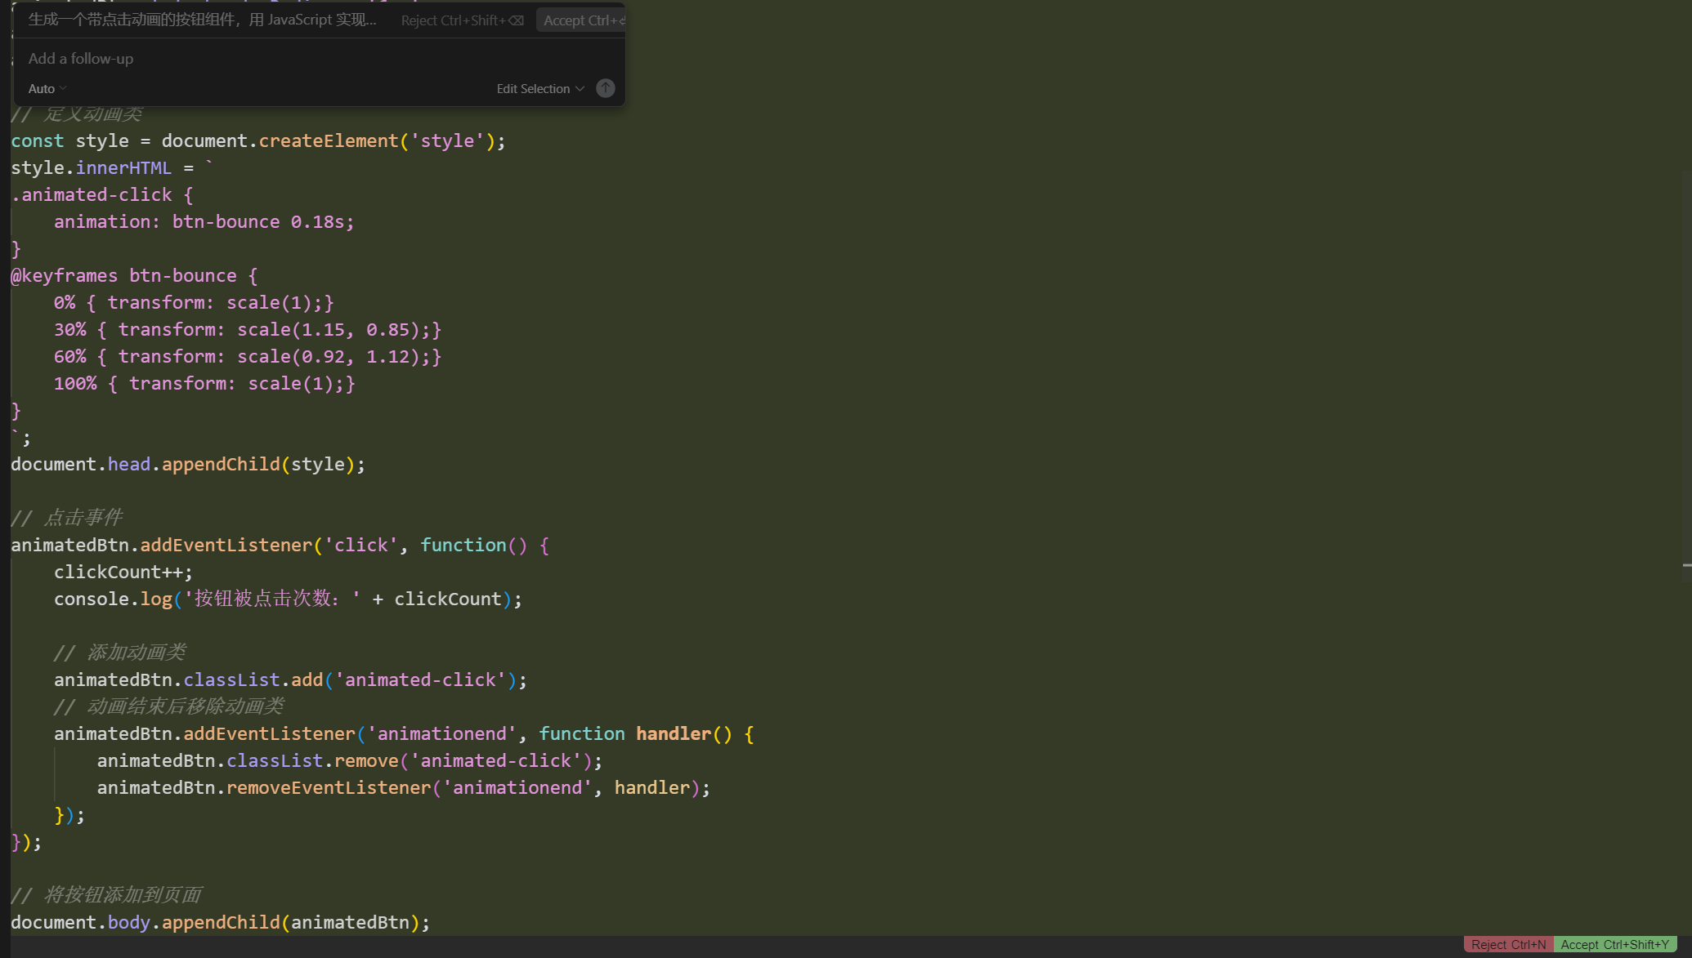Open the Auto model dropdown
This screenshot has width=1692, height=958.
click(47, 88)
